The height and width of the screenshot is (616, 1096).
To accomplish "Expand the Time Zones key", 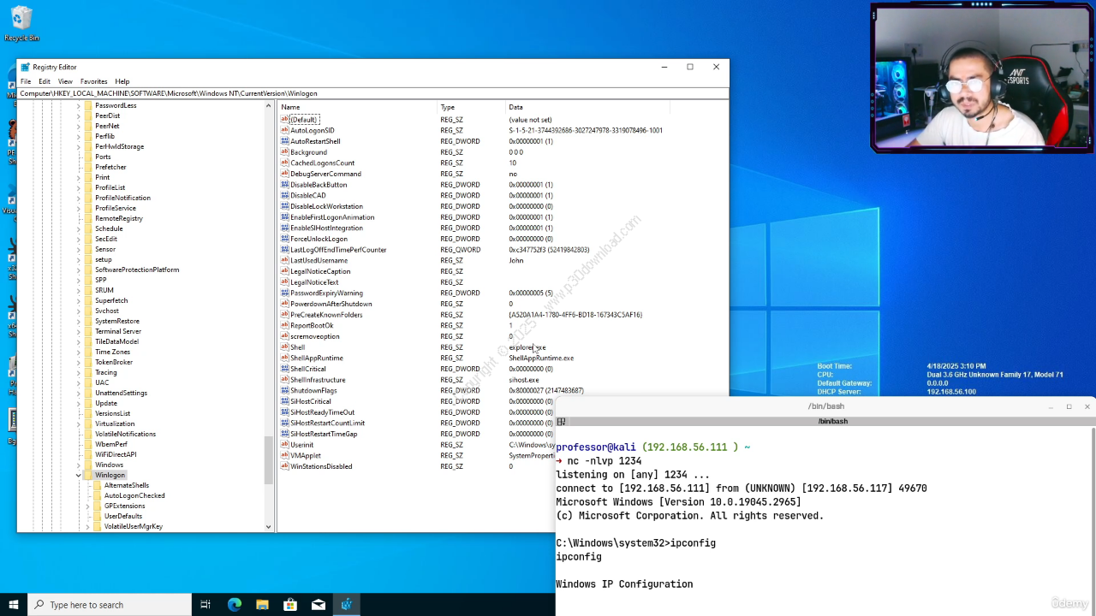I will coord(78,352).
